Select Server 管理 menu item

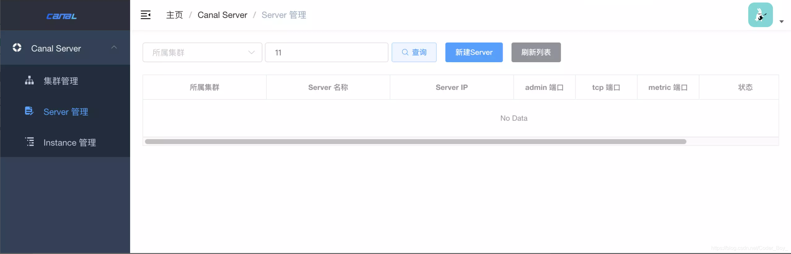[x=65, y=111]
